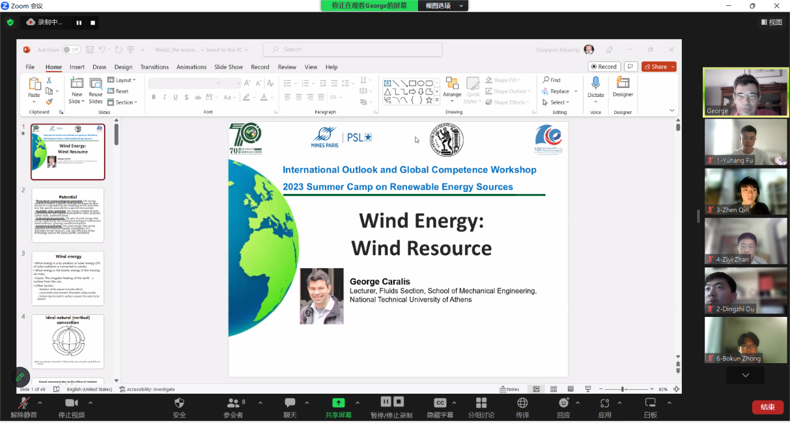Toggle the AutoSave switch in PowerPoint
This screenshot has height=423, width=790.
pos(71,49)
